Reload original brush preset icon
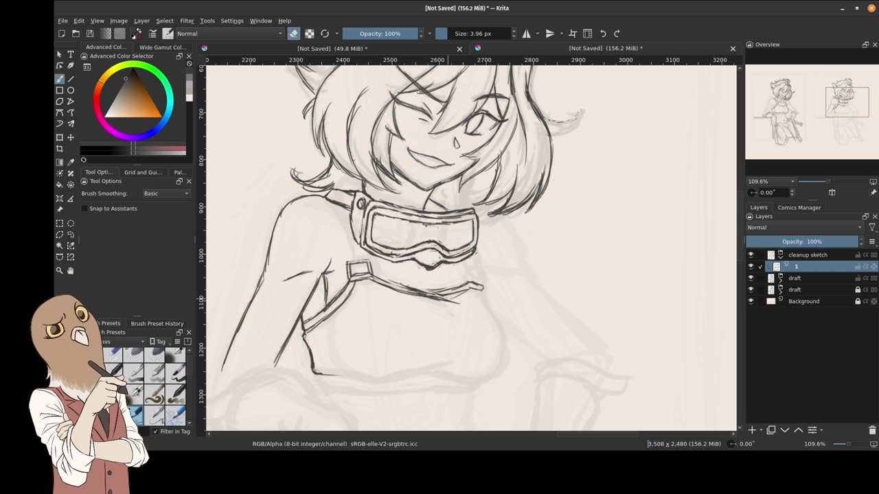Screen dimensions: 879x494 pos(325,34)
